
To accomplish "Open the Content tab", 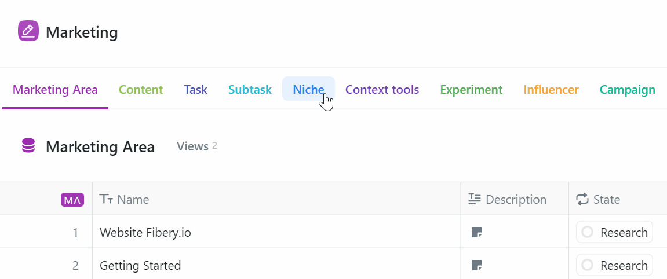I will 141,90.
